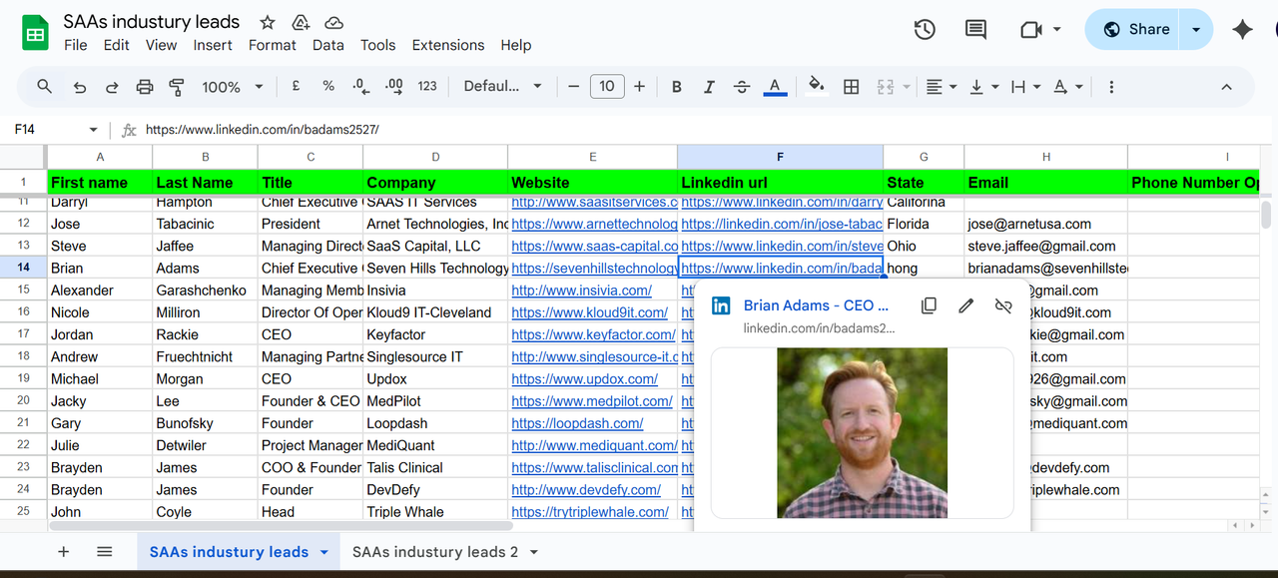This screenshot has width=1278, height=578.
Task: Copy link in the Brian Adams preview card
Action: click(x=929, y=305)
